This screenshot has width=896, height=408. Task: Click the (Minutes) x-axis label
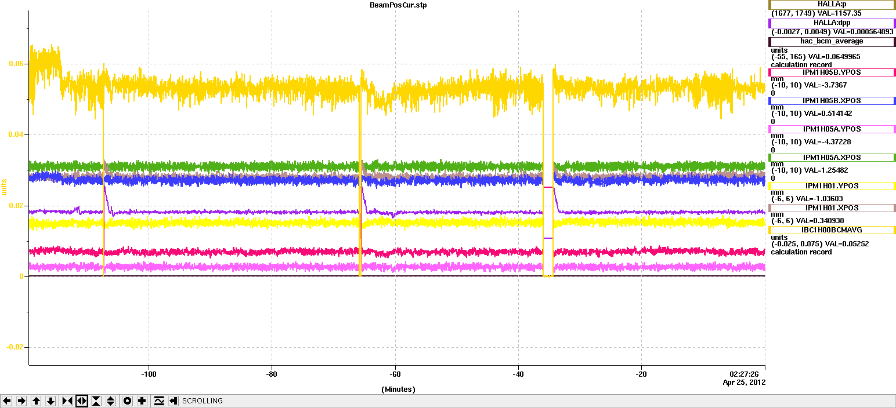pyautogui.click(x=398, y=389)
